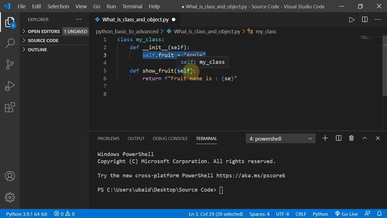Click the 1 UNSAVED badge
This screenshot has height=218, width=387.
[76, 31]
